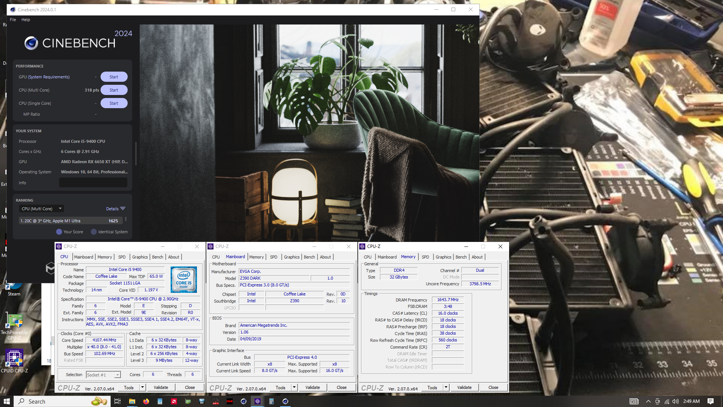723x407 pixels.
Task: Click the Details filter icon in Ranking
Action: pos(123,209)
